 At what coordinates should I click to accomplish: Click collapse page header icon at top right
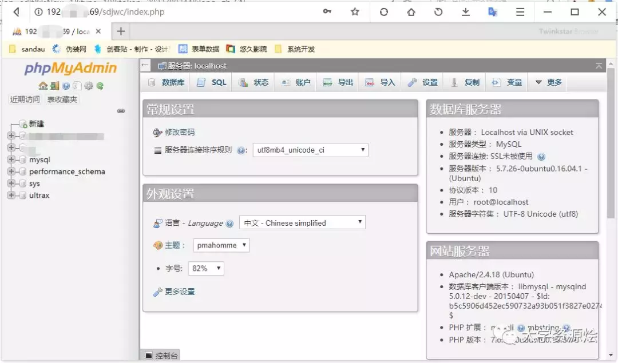(599, 66)
